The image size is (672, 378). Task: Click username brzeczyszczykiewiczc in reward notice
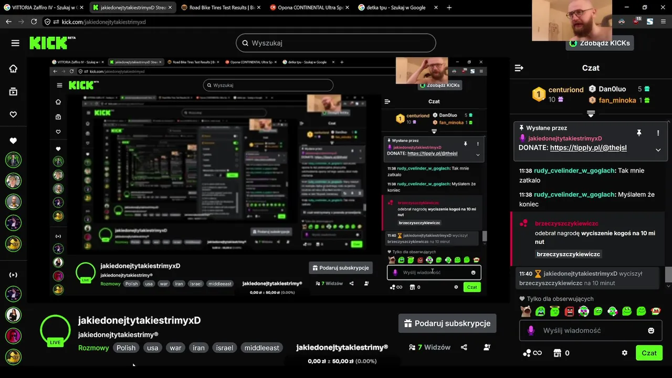pos(566,224)
